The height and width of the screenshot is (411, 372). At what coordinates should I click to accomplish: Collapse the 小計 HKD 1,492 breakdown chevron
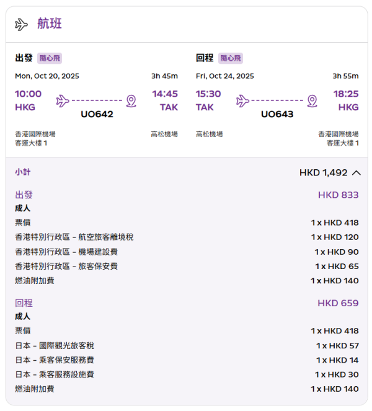pos(356,173)
